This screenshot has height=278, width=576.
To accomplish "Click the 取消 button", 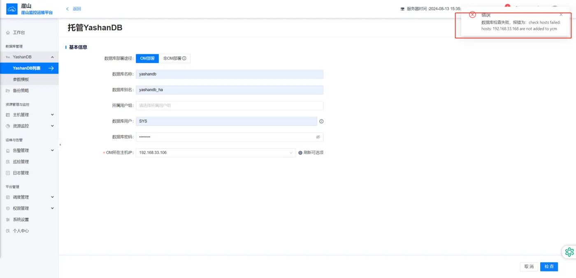I will [x=529, y=267].
